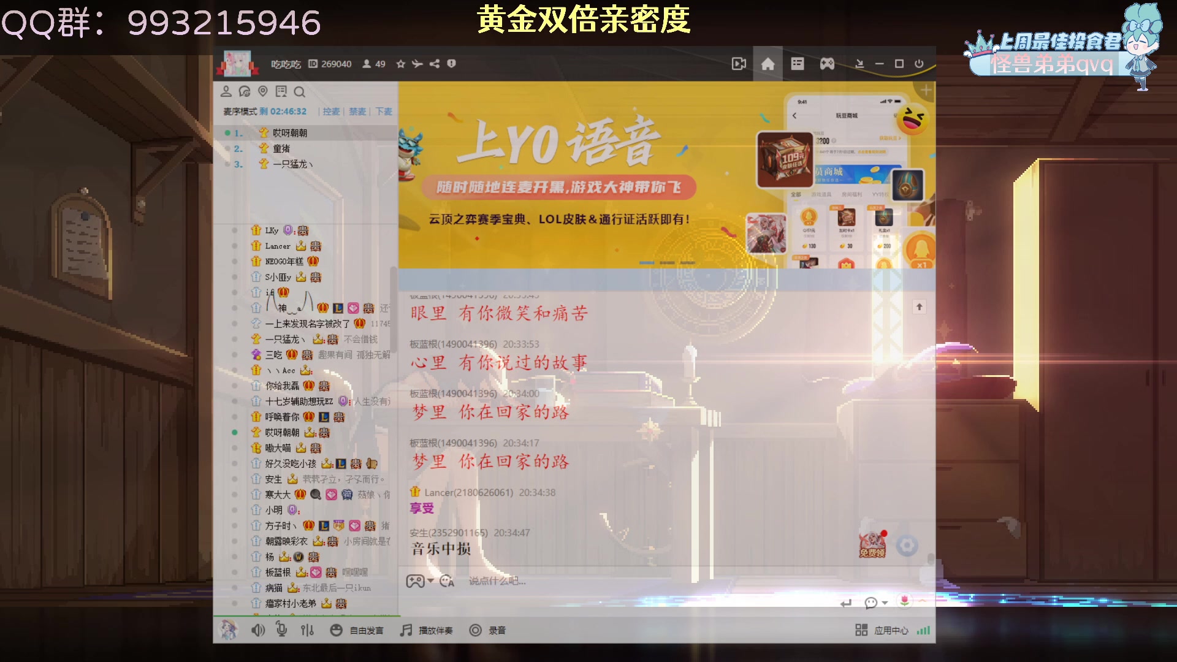Check the green network signal indicator
Screen dimensions: 1177x662
(x=923, y=630)
